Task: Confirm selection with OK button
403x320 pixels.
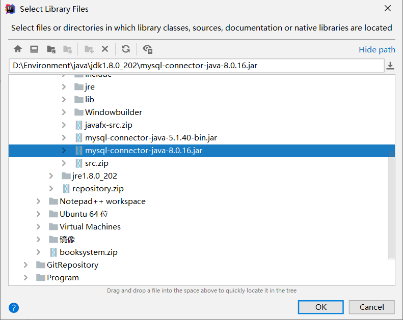Action: [x=321, y=307]
